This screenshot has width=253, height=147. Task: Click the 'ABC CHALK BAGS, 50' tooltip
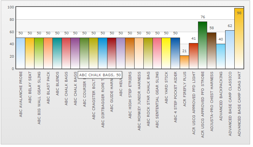[x=100, y=75]
